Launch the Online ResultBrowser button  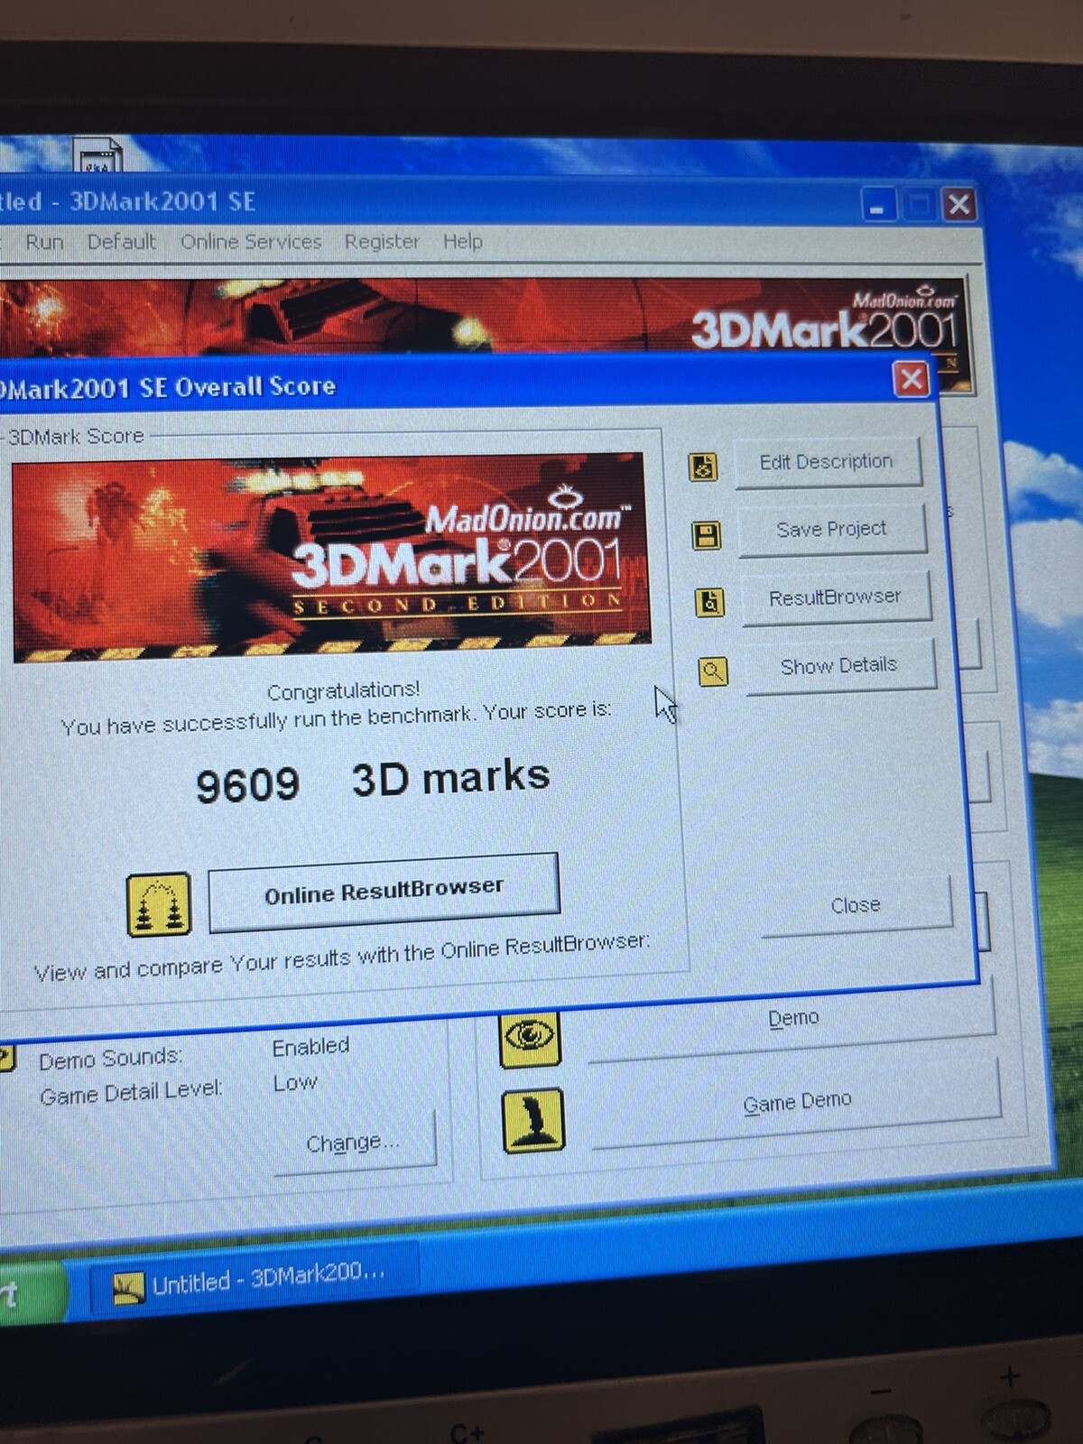click(384, 892)
